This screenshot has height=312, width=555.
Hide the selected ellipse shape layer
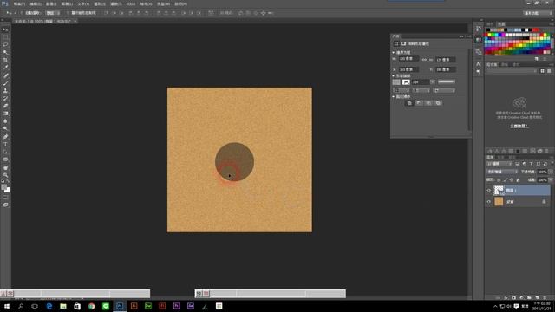click(489, 191)
